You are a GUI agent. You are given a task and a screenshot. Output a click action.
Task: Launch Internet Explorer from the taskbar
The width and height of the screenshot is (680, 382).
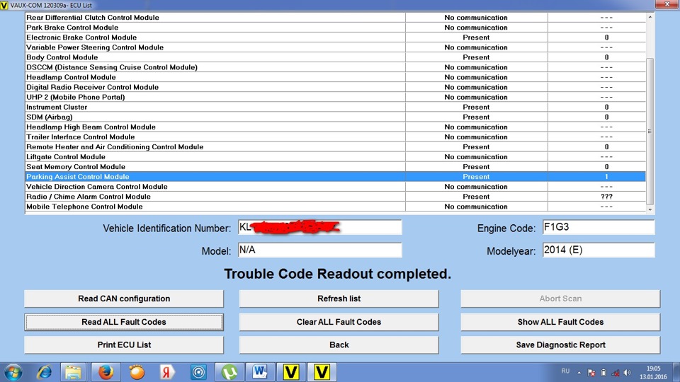[44, 372]
